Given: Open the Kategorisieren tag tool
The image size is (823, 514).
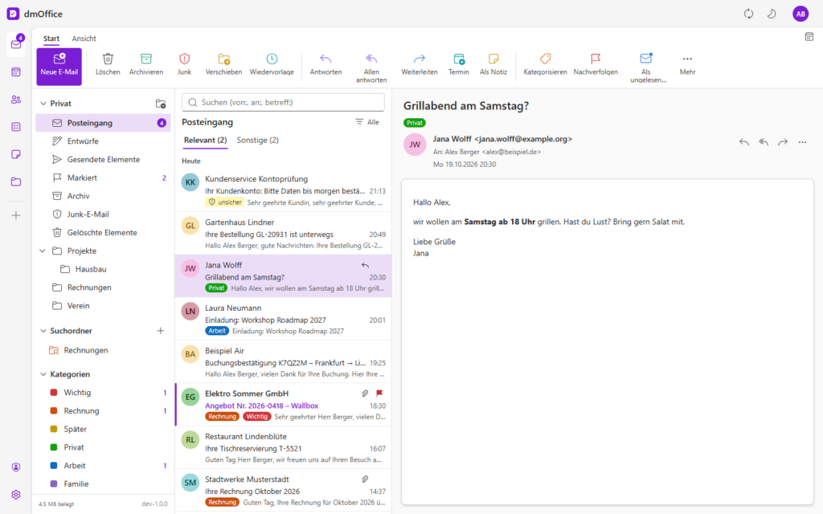Looking at the screenshot, I should pos(545,65).
